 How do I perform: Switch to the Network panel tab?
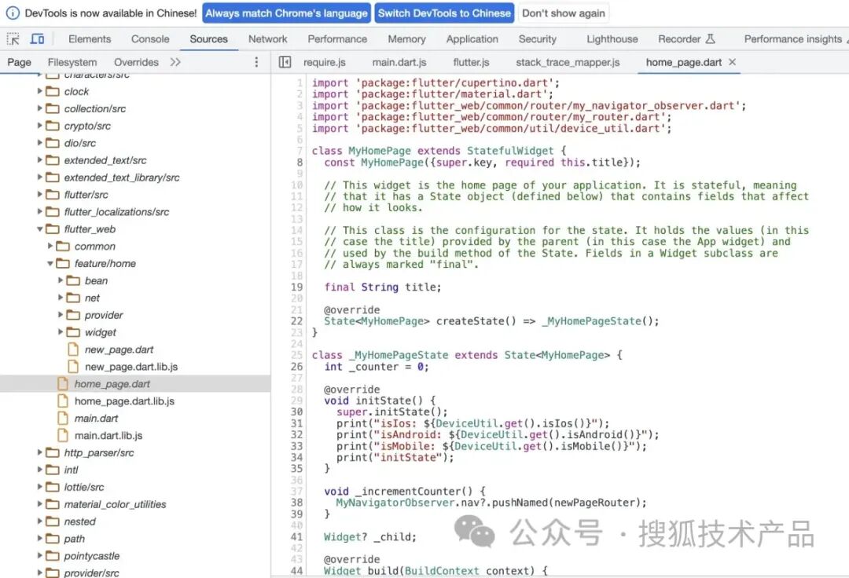tap(267, 39)
